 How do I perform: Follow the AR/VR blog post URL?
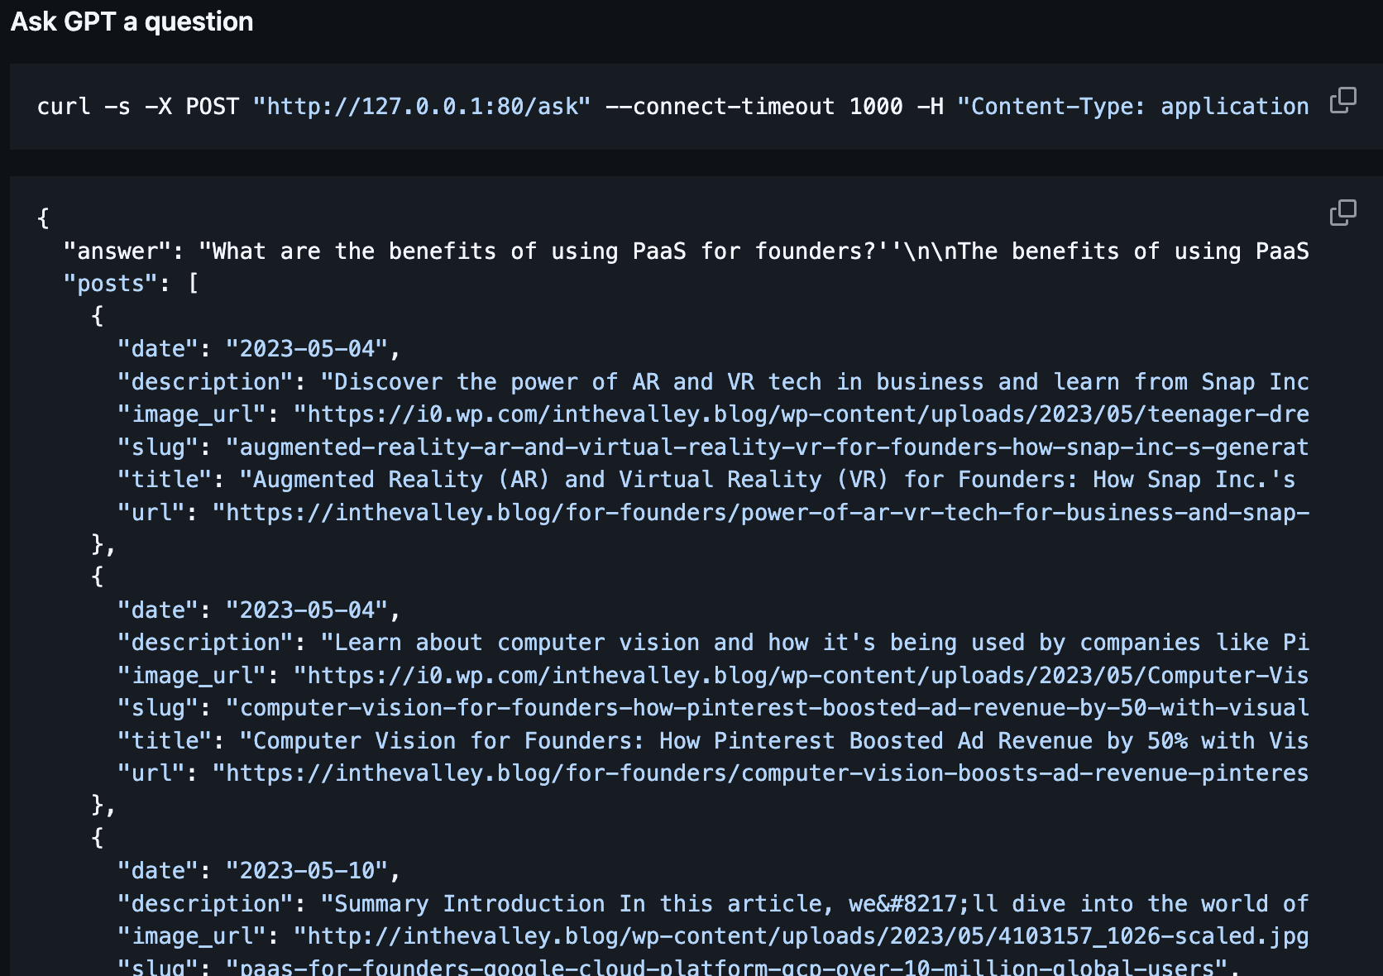[x=761, y=512]
